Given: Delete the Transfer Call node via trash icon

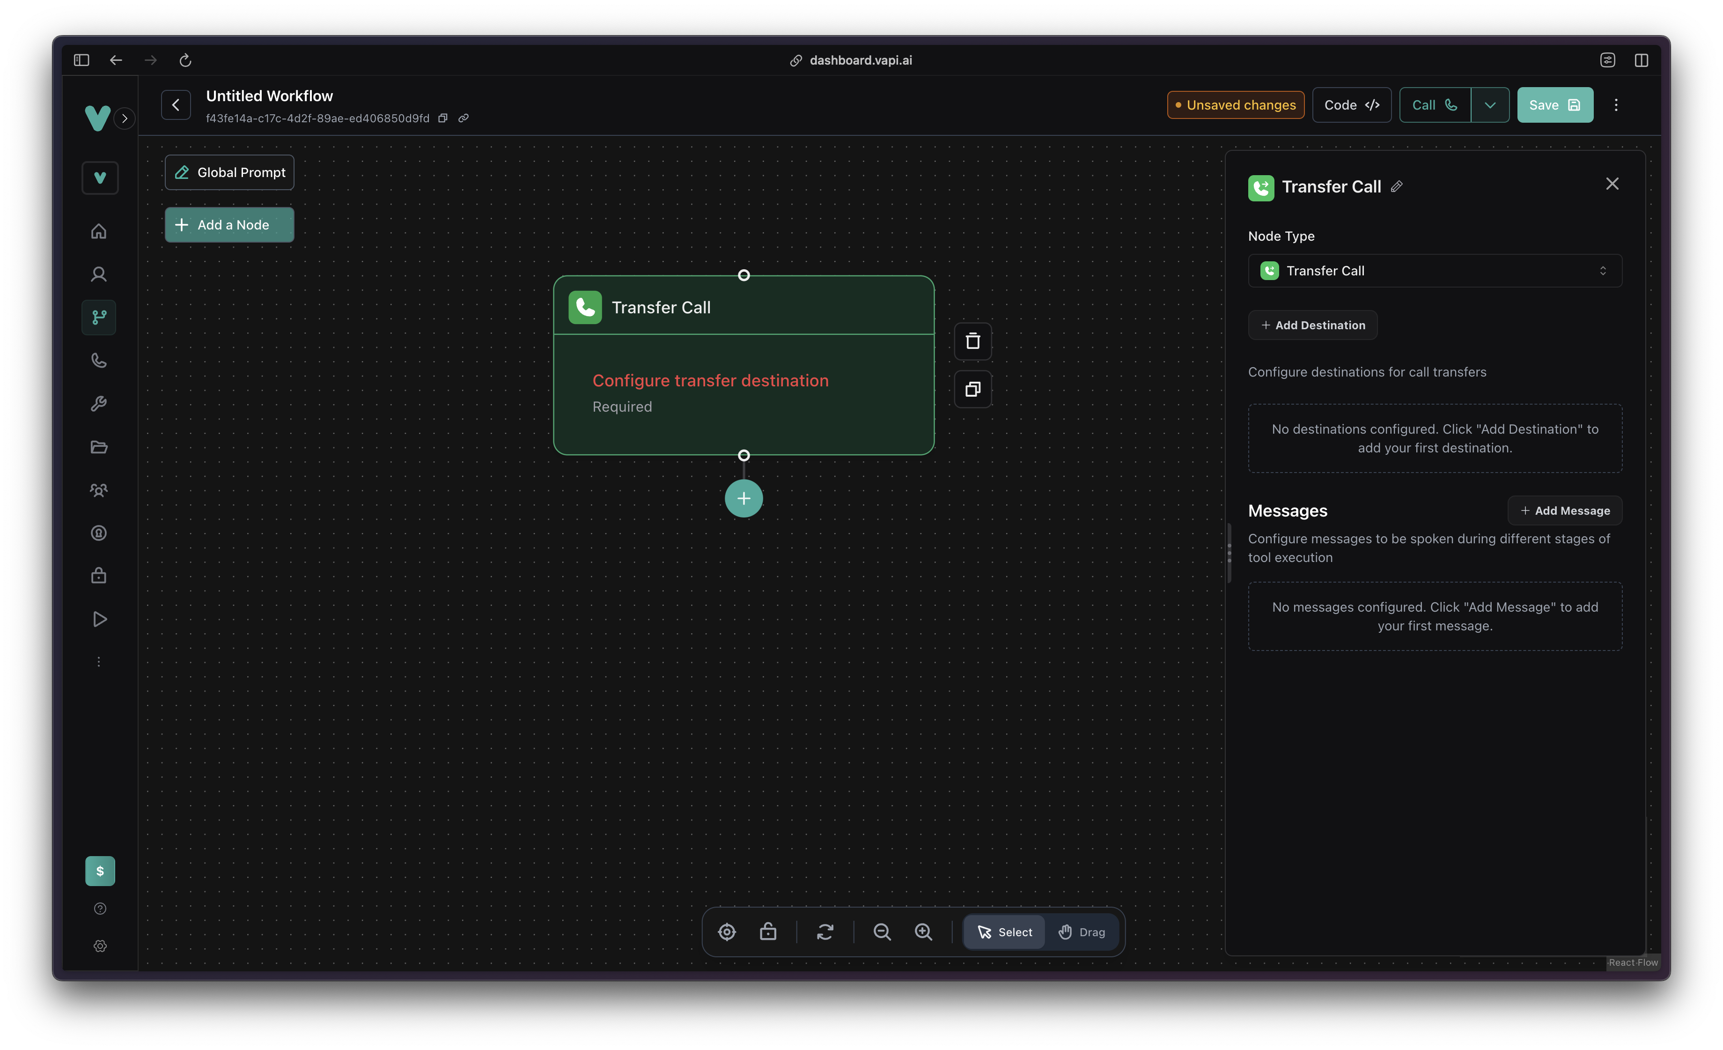Looking at the screenshot, I should click(x=972, y=341).
